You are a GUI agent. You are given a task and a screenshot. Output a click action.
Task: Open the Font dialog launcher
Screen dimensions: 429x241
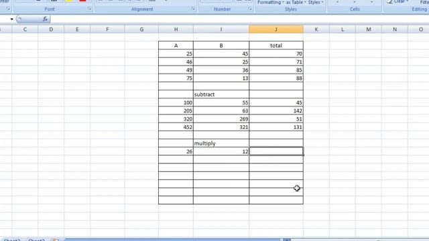coord(89,9)
